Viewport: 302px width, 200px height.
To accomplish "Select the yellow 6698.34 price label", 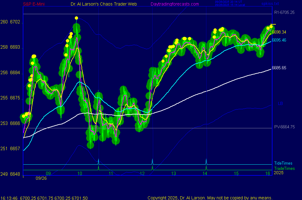I will [279, 32].
